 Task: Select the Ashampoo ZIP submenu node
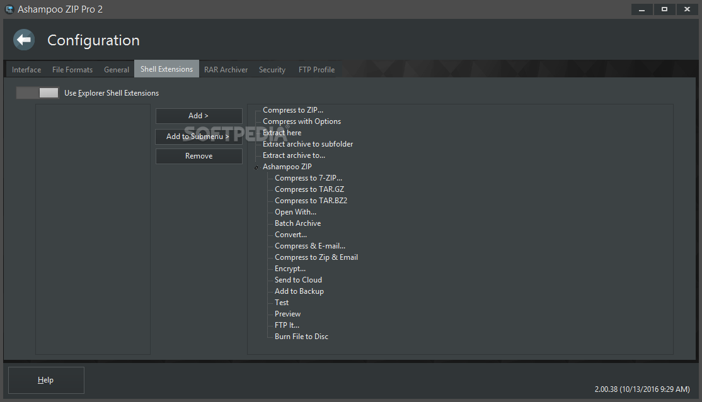(x=287, y=167)
